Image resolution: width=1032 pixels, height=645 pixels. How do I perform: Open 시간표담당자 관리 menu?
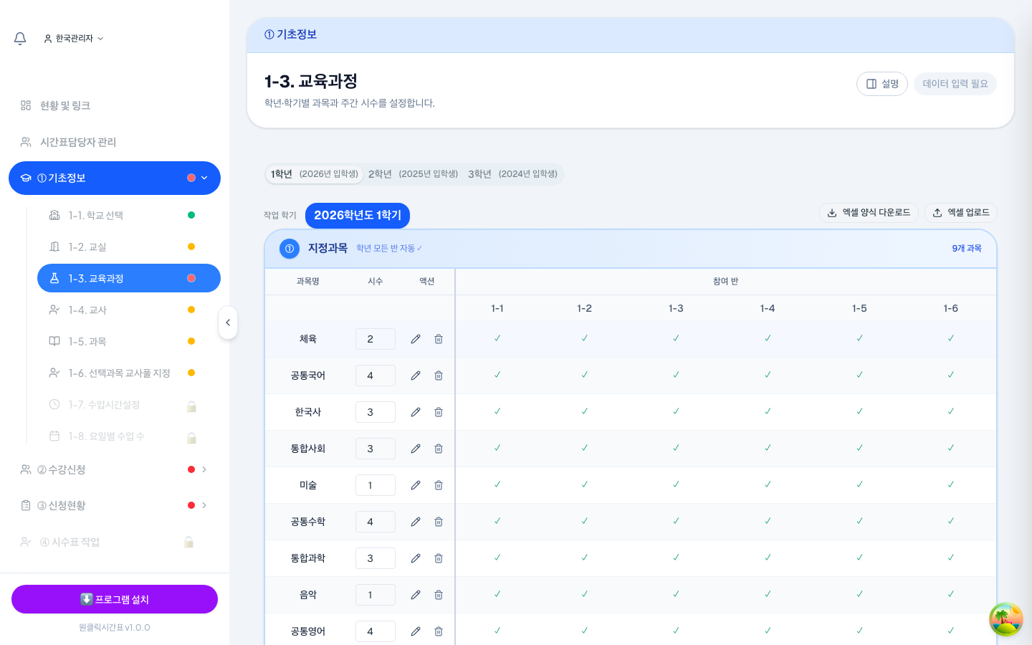pyautogui.click(x=115, y=142)
